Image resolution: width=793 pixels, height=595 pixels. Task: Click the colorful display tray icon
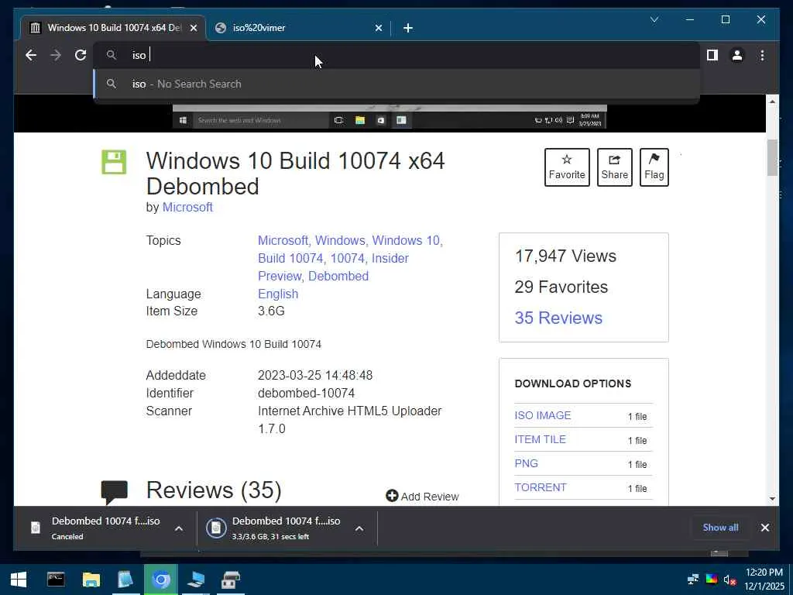click(712, 580)
